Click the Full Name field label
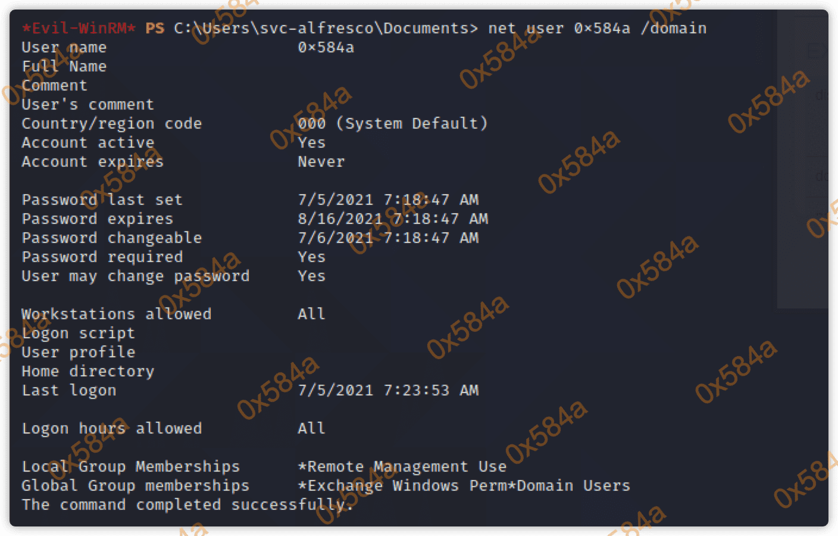838x536 pixels. click(64, 66)
